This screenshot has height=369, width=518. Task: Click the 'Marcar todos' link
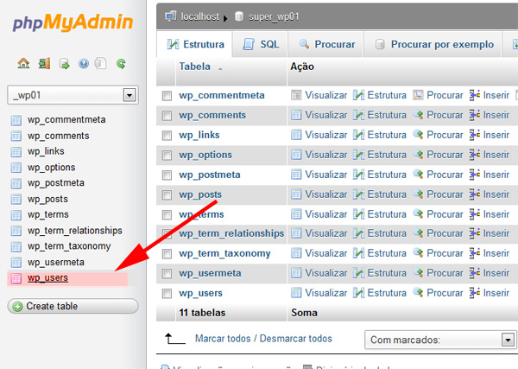point(224,339)
